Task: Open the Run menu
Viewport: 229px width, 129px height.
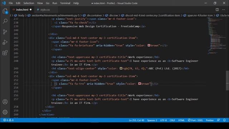Action: click(55, 3)
